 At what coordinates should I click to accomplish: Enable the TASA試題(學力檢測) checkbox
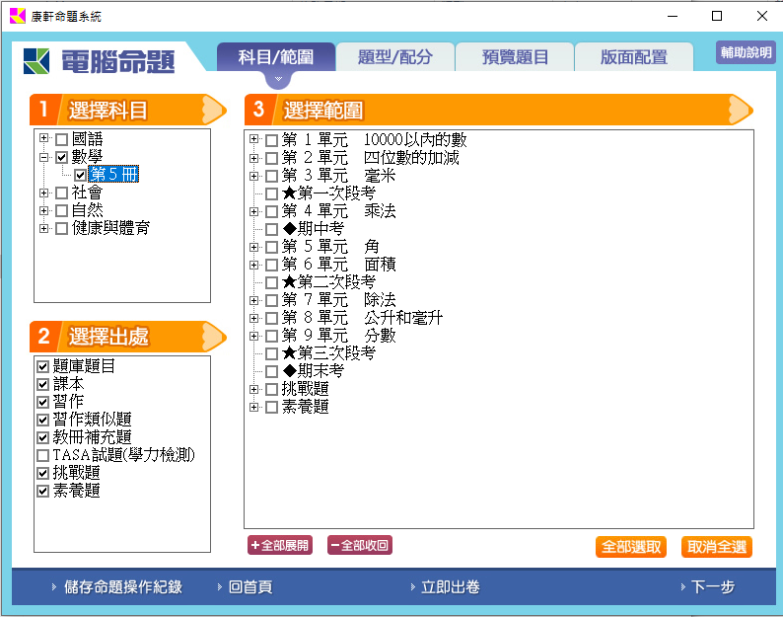click(42, 455)
